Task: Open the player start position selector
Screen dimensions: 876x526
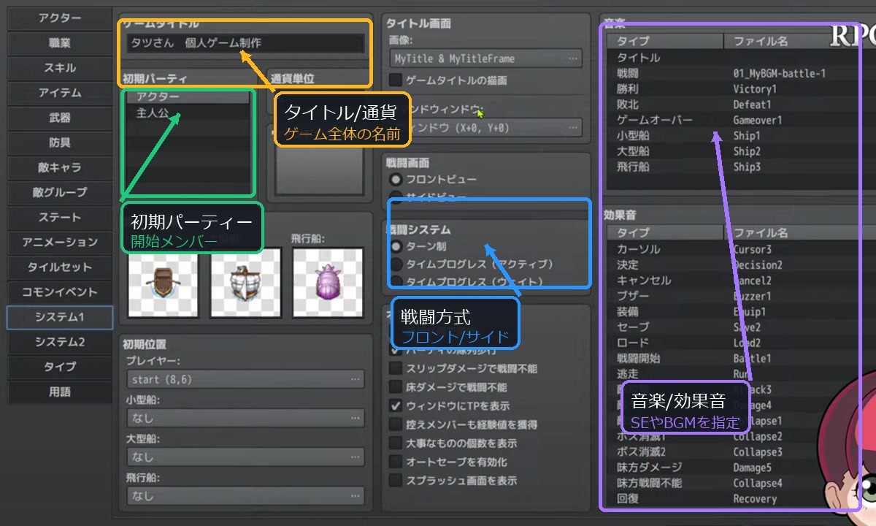Action: coord(245,379)
